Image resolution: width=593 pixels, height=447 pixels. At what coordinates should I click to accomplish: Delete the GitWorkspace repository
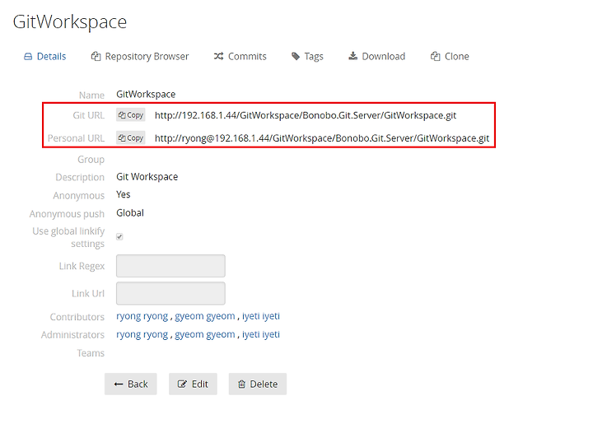click(x=258, y=384)
